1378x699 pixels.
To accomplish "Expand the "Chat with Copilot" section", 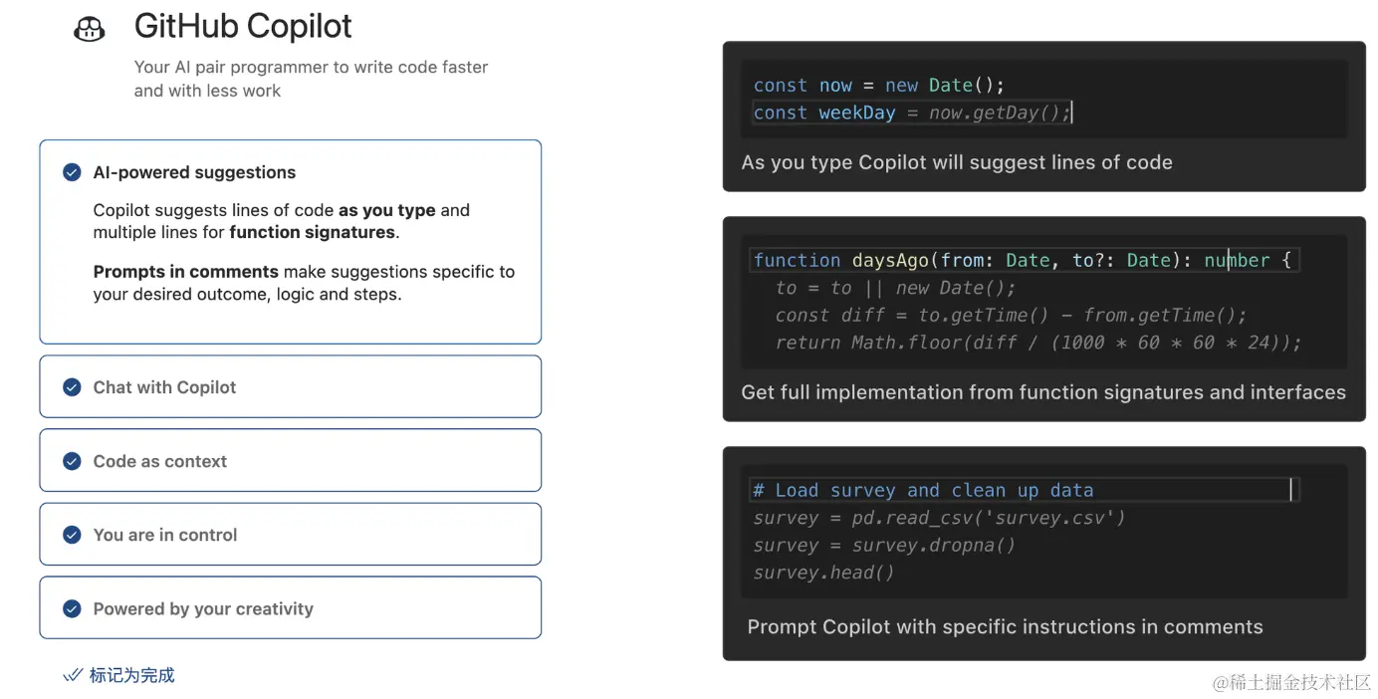I will [x=164, y=387].
